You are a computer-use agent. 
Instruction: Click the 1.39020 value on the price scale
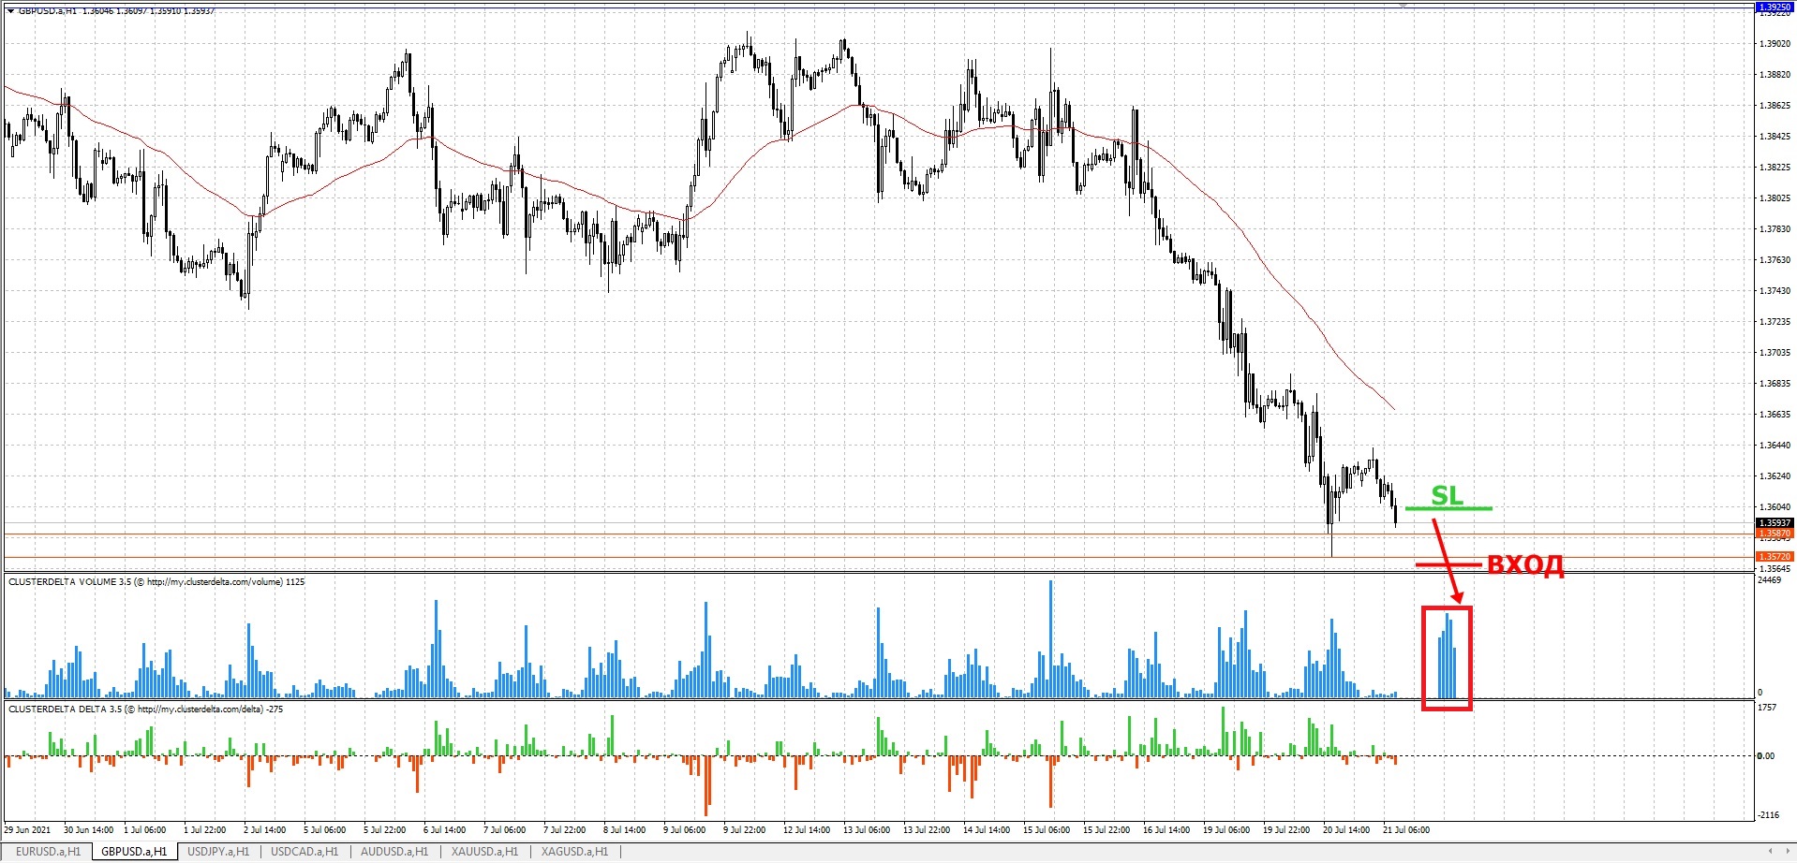(x=1775, y=44)
